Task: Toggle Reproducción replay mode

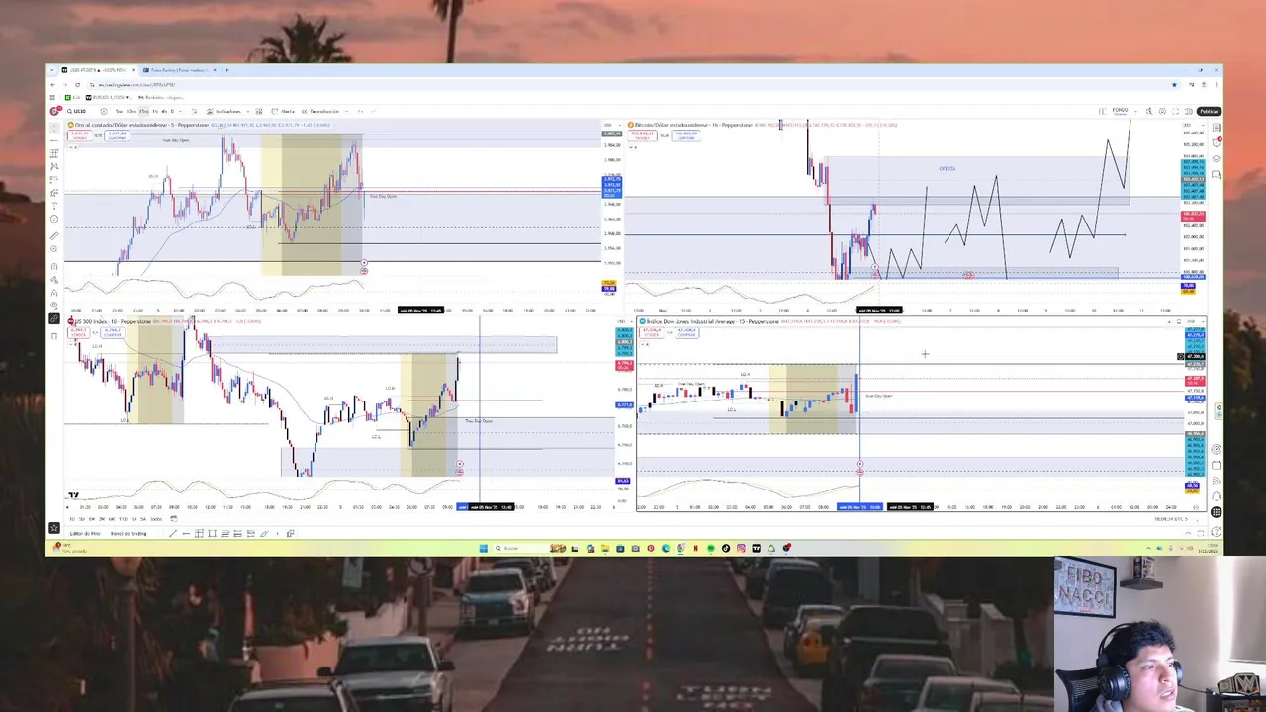Action: point(320,111)
